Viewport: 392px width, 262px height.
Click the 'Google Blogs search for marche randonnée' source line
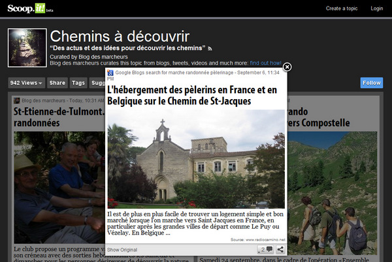point(193,76)
